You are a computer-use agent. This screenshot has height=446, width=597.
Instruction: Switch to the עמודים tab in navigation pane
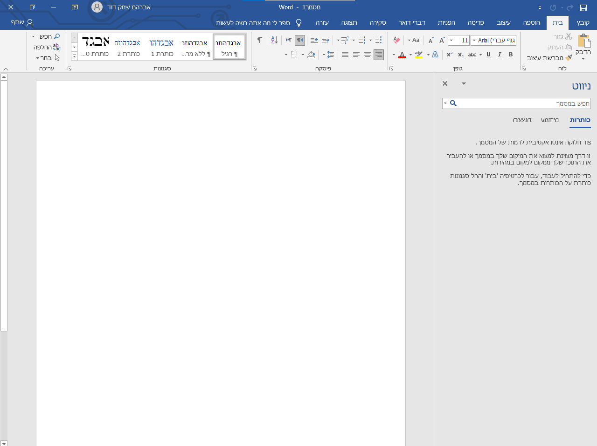550,120
